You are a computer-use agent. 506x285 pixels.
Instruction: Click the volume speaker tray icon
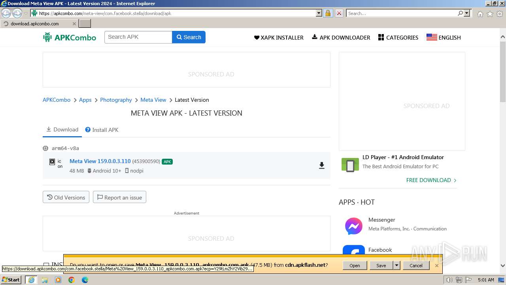tap(449, 280)
